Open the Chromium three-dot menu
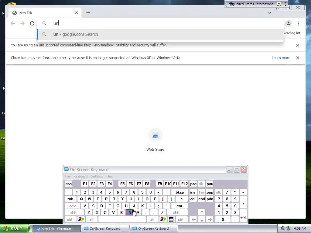 click(298, 23)
